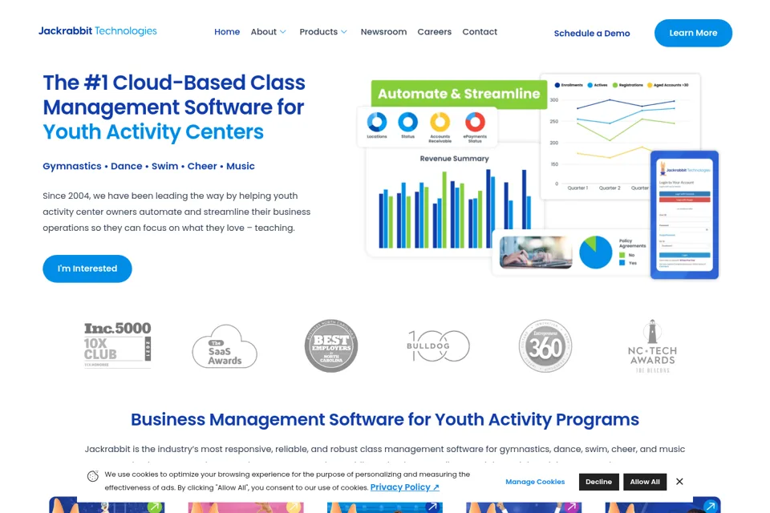Screen dimensions: 770x513
Task: Expand the About dropdown chevron
Action: point(283,32)
